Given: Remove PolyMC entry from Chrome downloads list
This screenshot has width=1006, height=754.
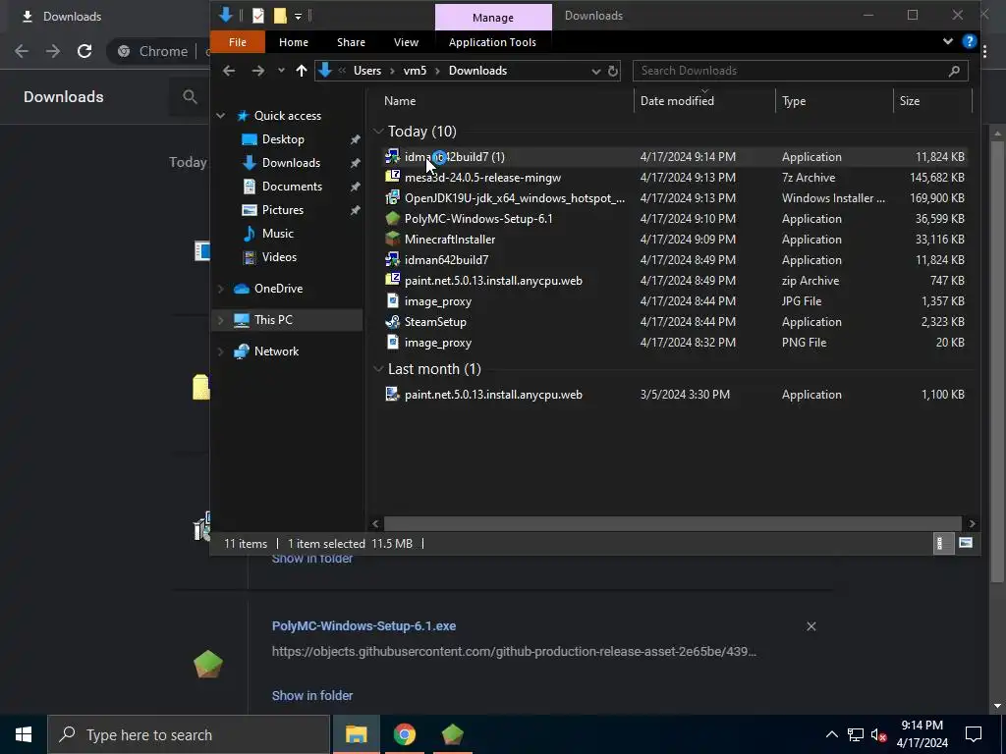Looking at the screenshot, I should click(x=810, y=626).
